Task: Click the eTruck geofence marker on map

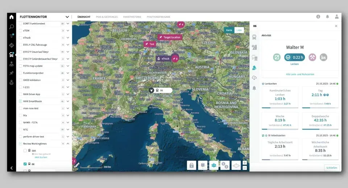Action: coord(163,59)
